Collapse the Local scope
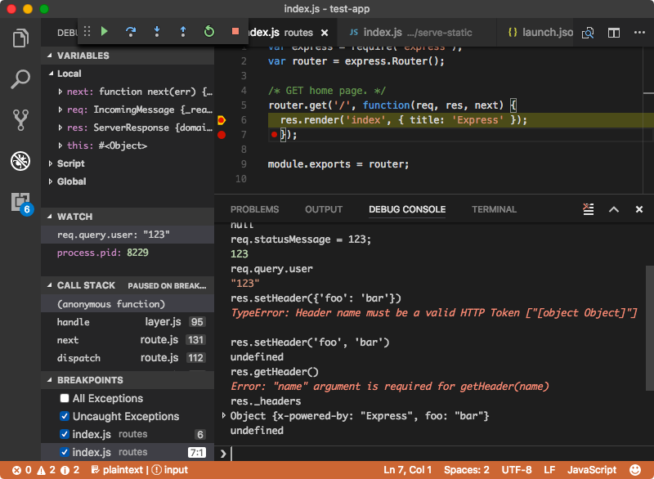Viewport: 654px width, 479px height. pos(51,74)
